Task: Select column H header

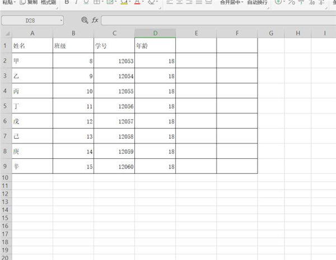Action: point(298,33)
